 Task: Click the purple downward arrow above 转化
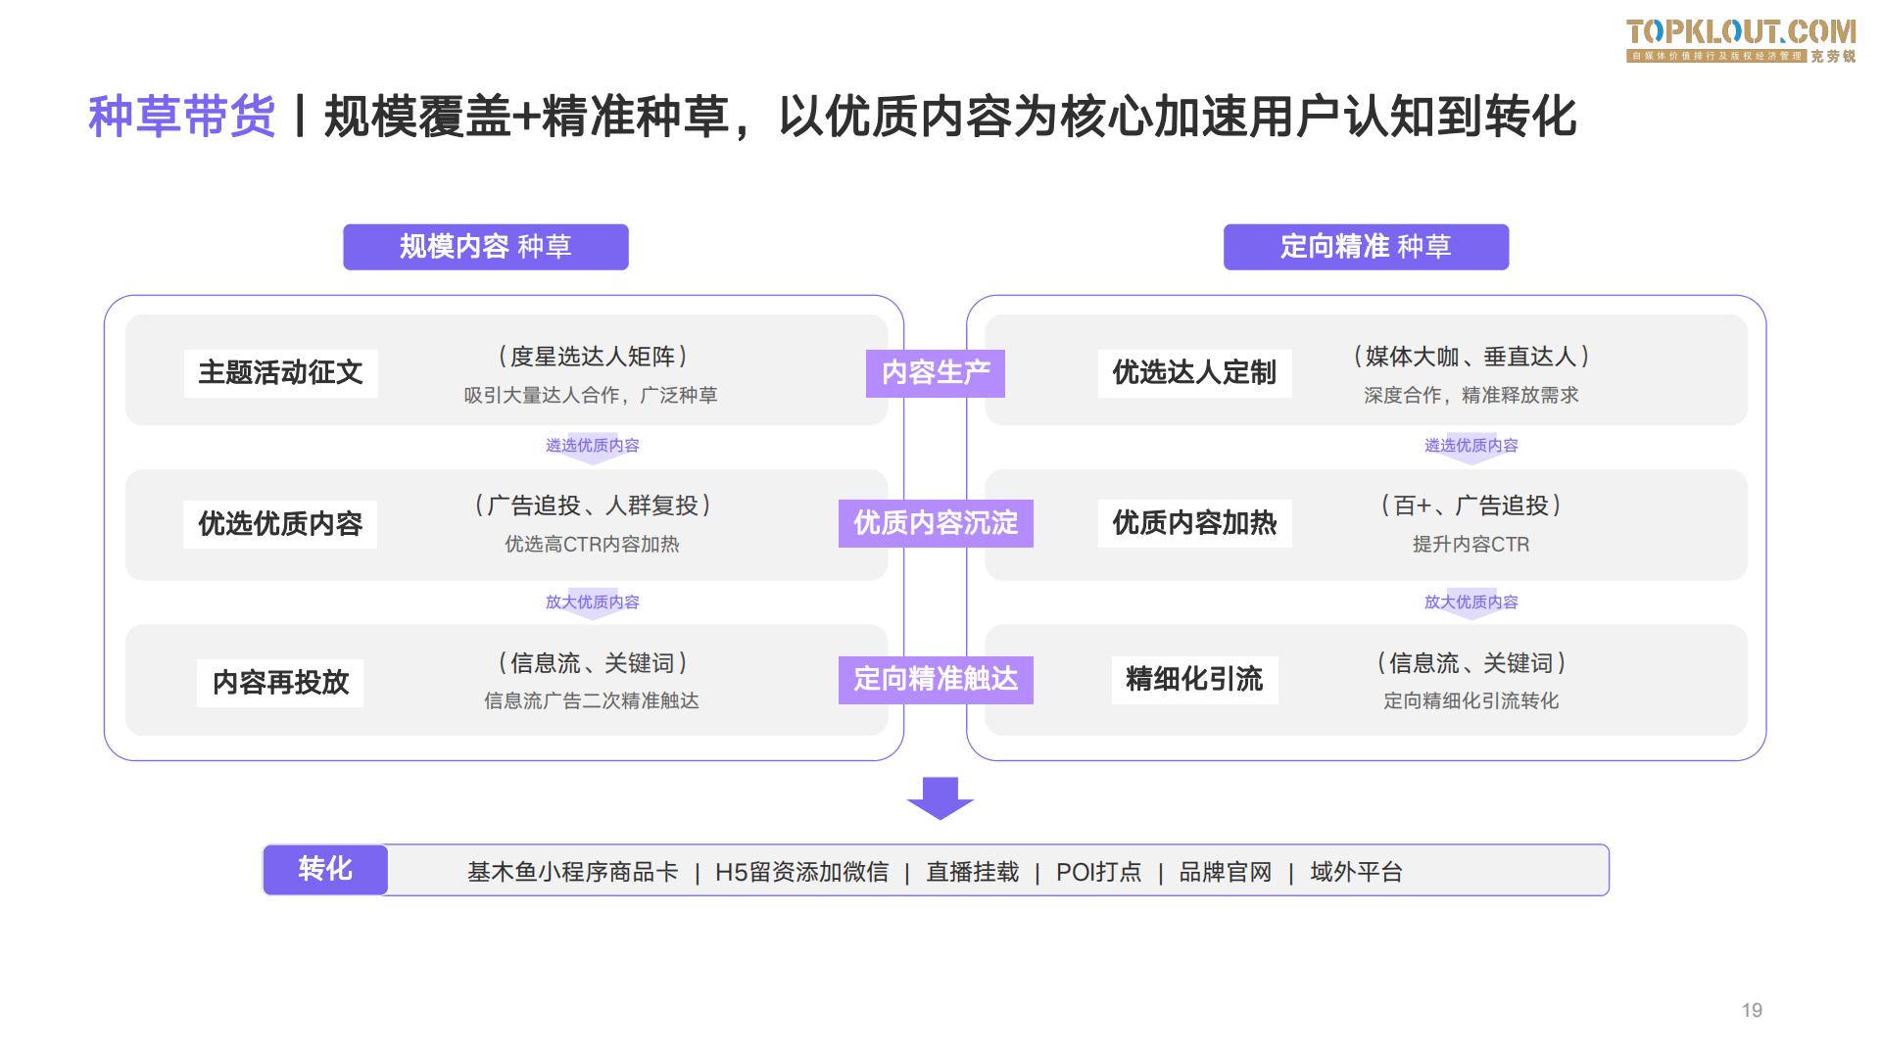point(940,797)
